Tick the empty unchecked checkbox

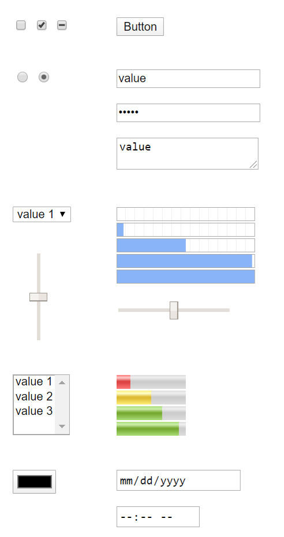(21, 25)
